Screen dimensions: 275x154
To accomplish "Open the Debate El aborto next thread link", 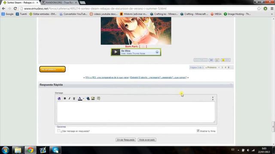I will point(159,77).
